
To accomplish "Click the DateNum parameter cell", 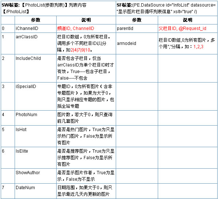I will [35, 191].
